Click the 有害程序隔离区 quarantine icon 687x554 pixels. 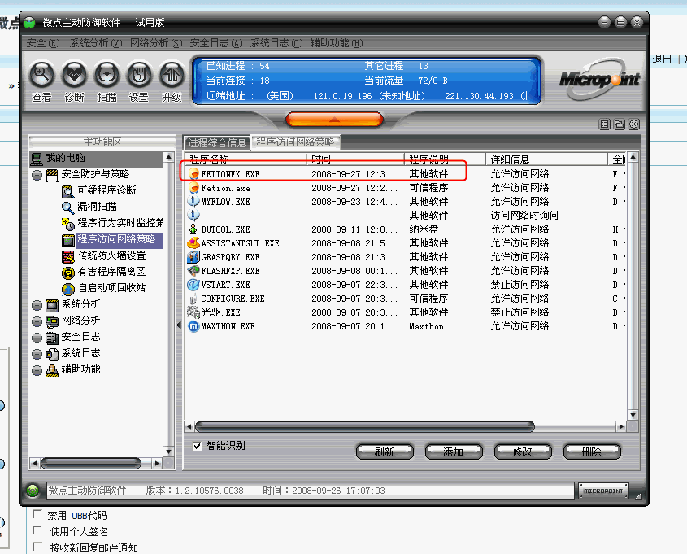click(68, 273)
